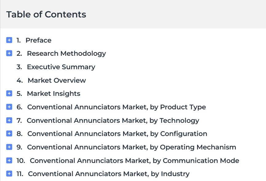
Task: Open the Market Overview entry
Action: (57, 81)
